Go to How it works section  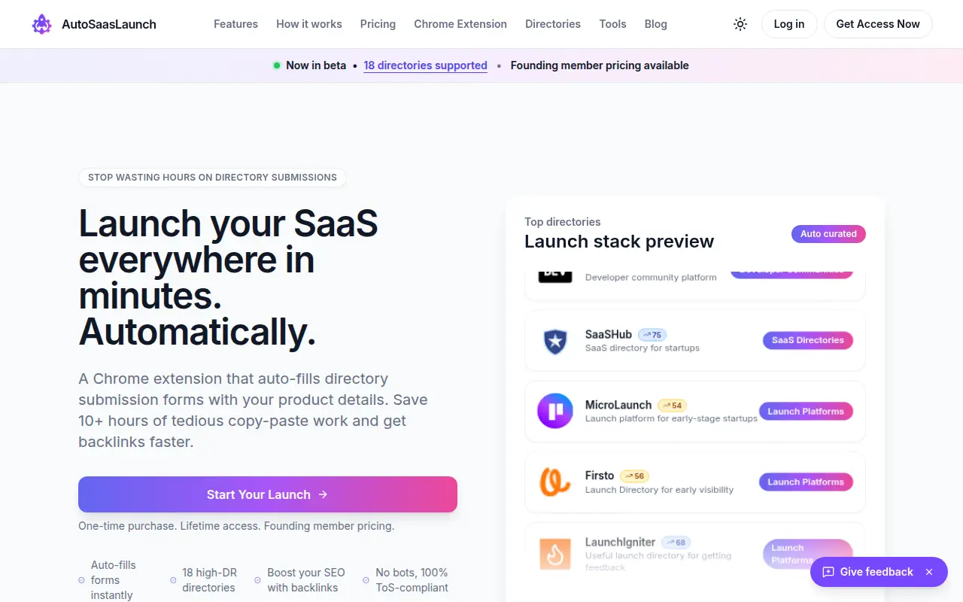click(309, 24)
